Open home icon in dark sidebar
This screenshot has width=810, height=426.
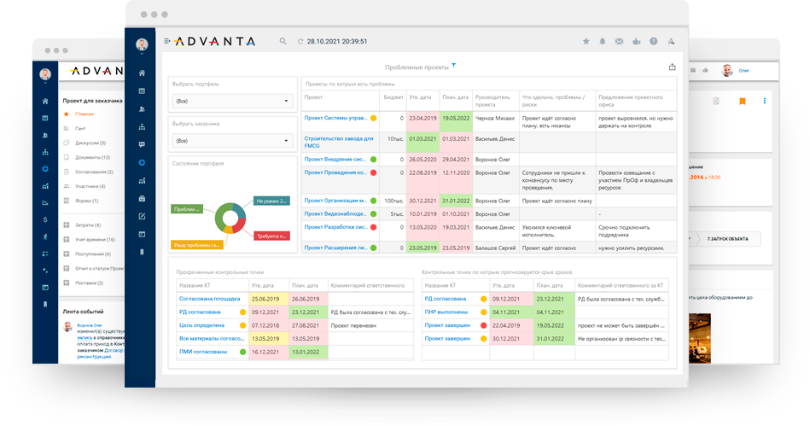click(x=142, y=73)
